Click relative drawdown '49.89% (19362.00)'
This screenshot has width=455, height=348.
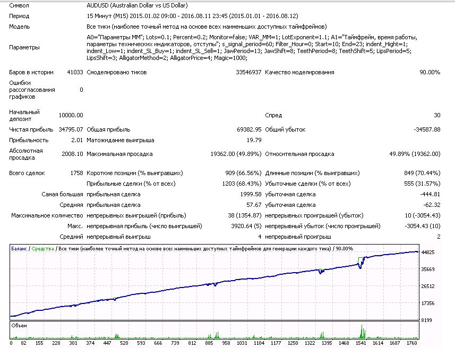click(x=415, y=154)
